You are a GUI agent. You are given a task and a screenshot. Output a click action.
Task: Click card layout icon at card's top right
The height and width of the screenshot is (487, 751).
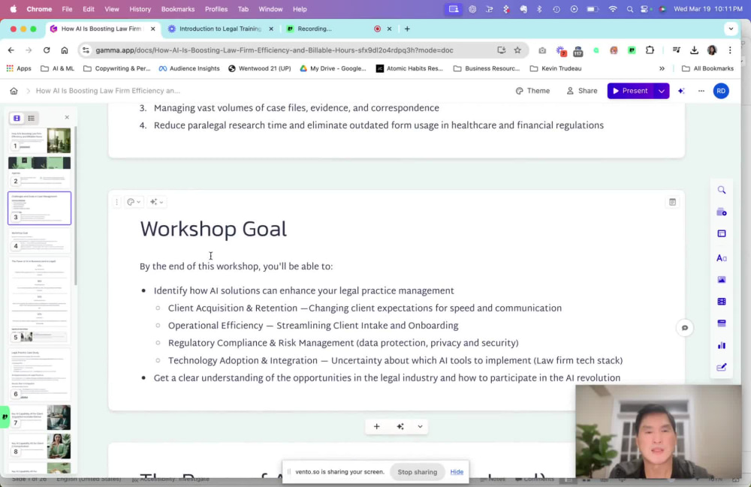coord(672,202)
